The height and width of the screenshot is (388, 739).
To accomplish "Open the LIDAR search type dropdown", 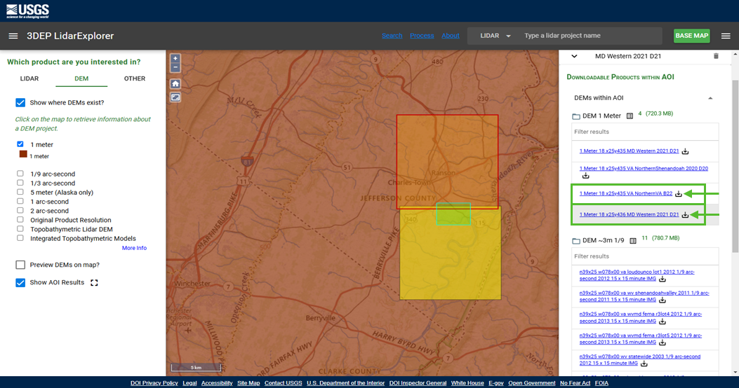I will [x=495, y=36].
